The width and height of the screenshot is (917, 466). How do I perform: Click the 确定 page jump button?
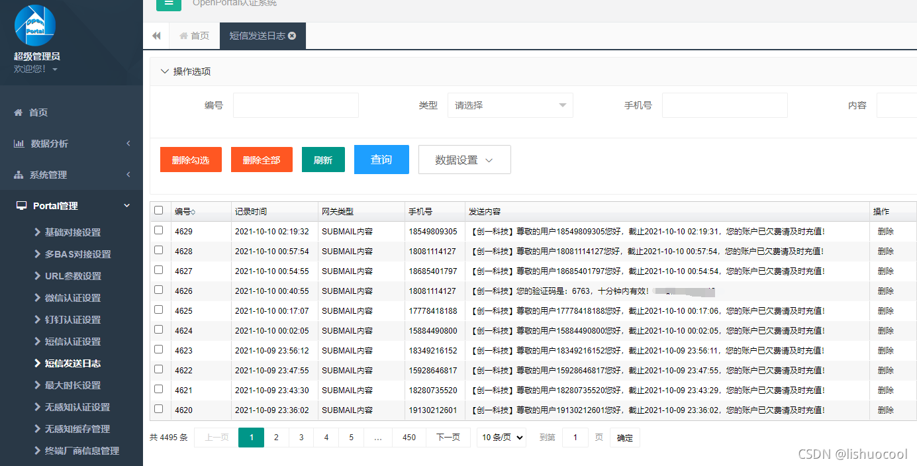[625, 438]
